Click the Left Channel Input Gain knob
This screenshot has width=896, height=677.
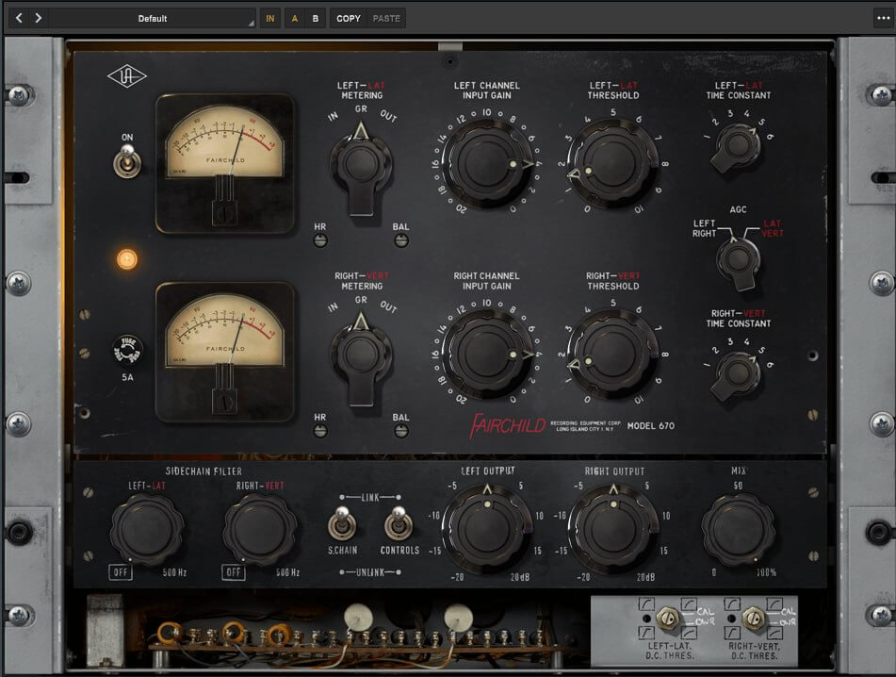click(487, 164)
